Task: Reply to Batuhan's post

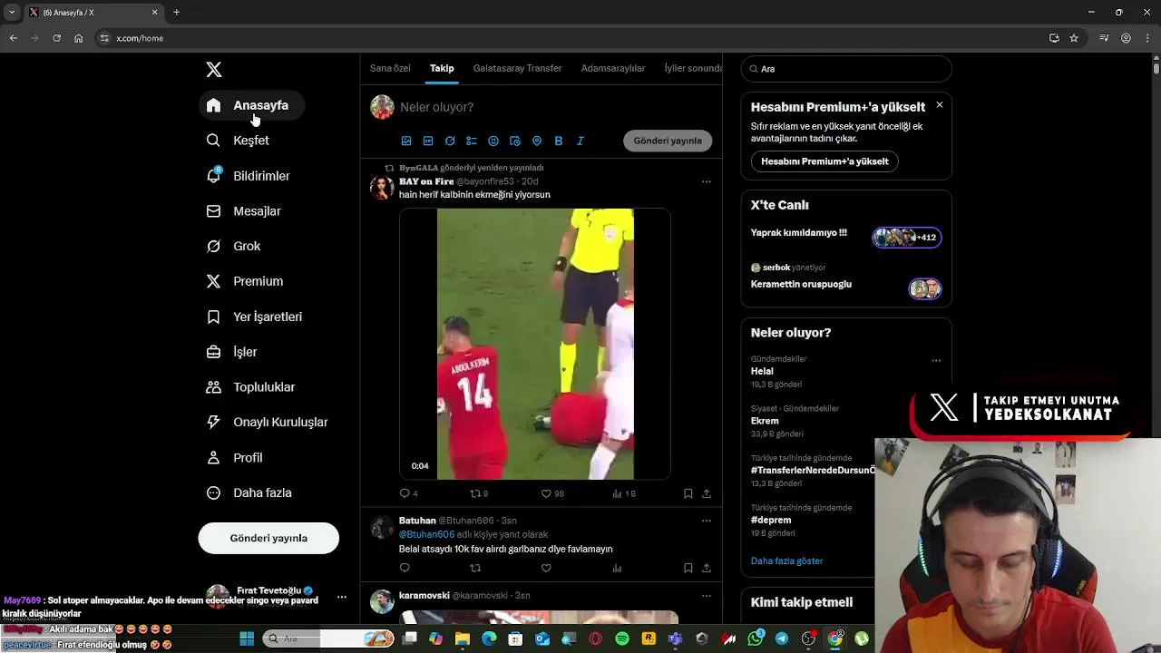Action: click(405, 568)
